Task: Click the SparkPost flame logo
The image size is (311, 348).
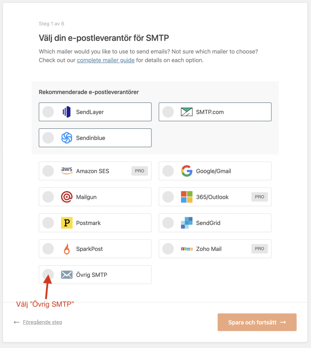Action: pos(67,249)
